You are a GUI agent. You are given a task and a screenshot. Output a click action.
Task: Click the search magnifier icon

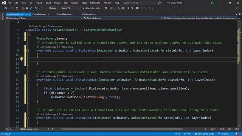[x=160, y=3]
